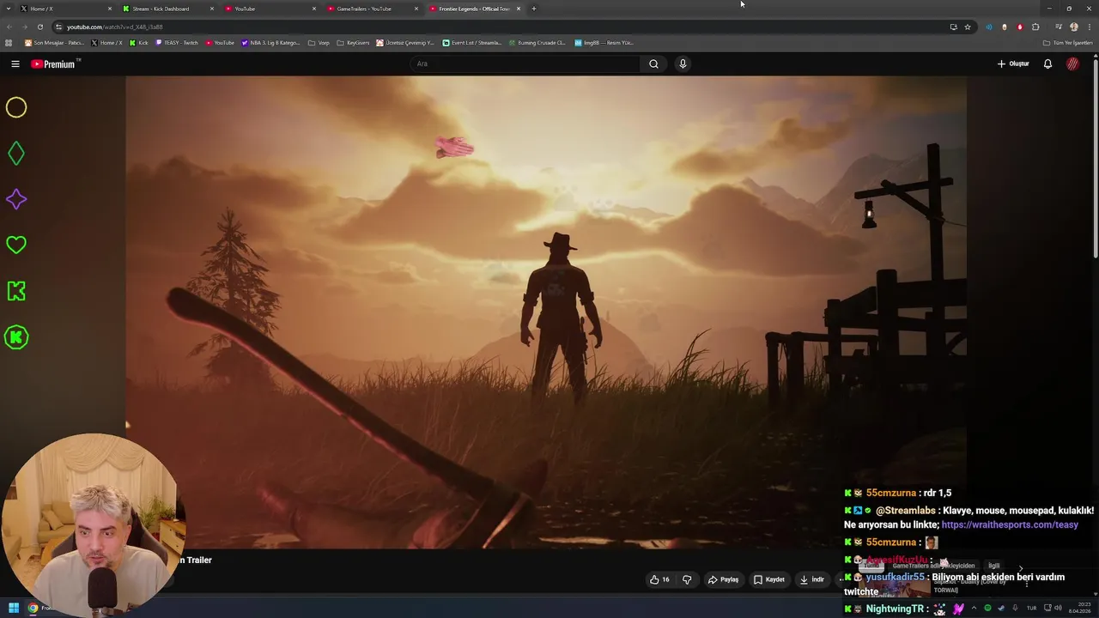Click the browser back arrow

[x=9, y=27]
